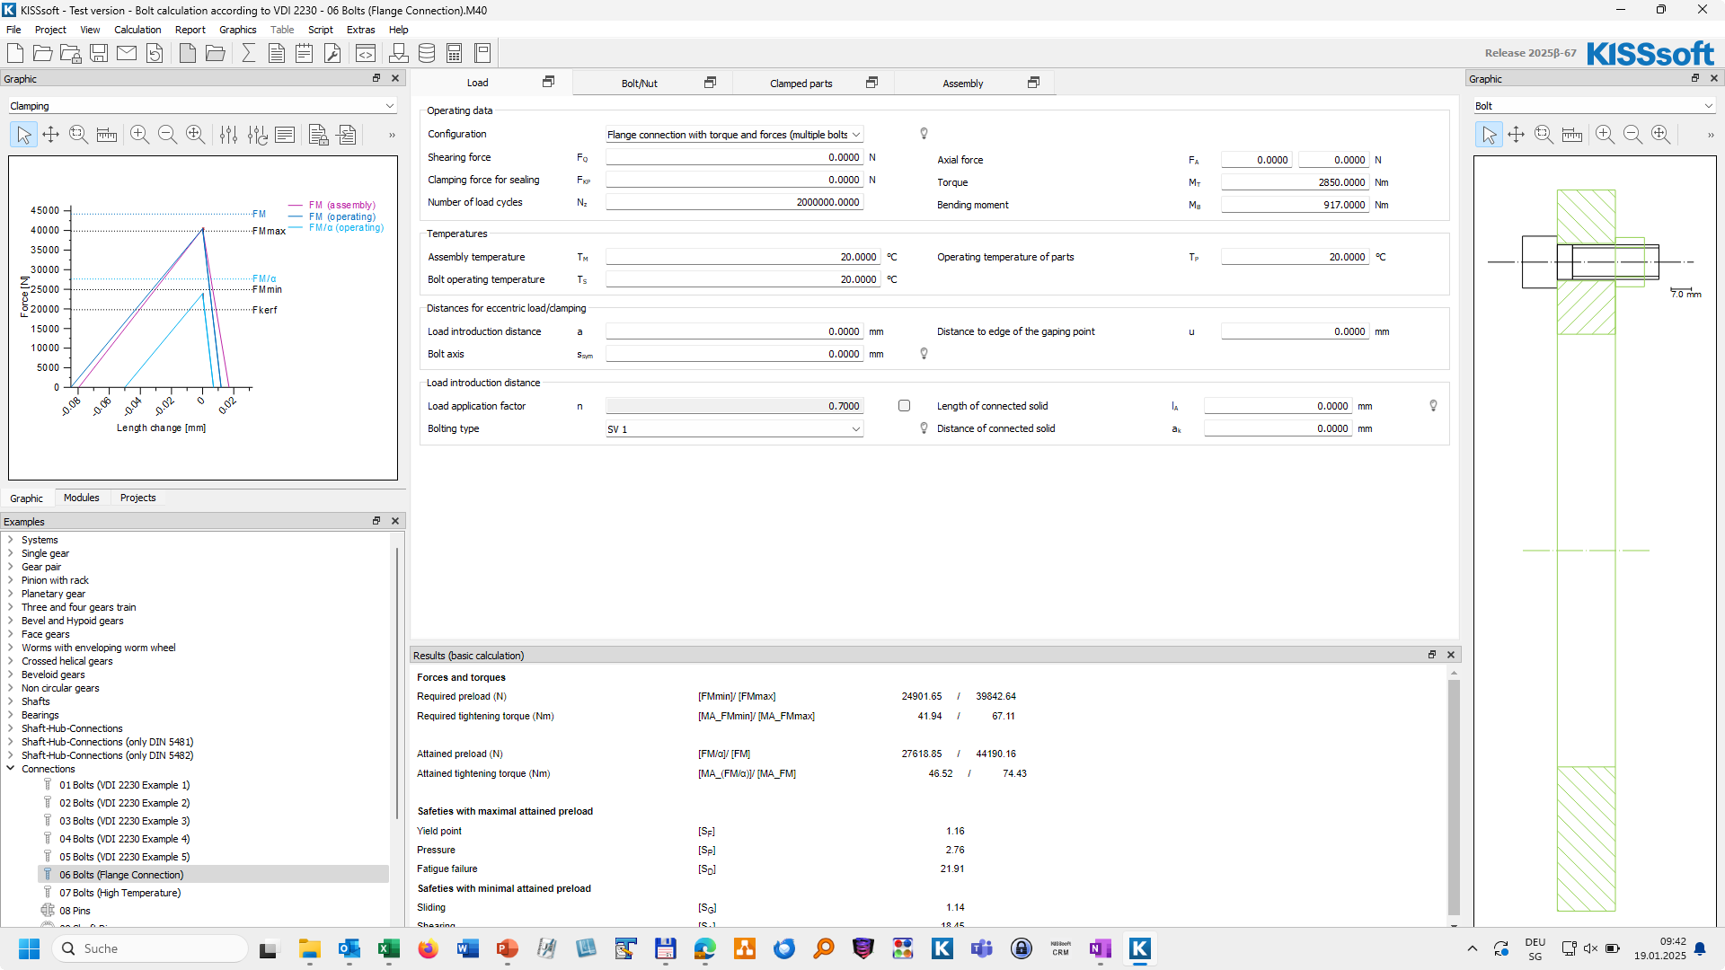The image size is (1725, 970).
Task: Expand the Shafts tree node
Action: (11, 701)
